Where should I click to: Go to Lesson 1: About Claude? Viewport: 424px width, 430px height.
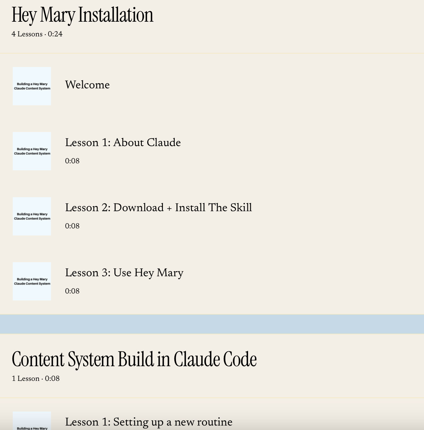click(x=123, y=143)
